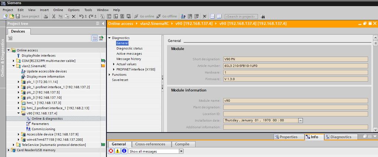Viewport: 378px width, 157px height.
Task: Select Message history in navigation
Action: tap(129, 59)
